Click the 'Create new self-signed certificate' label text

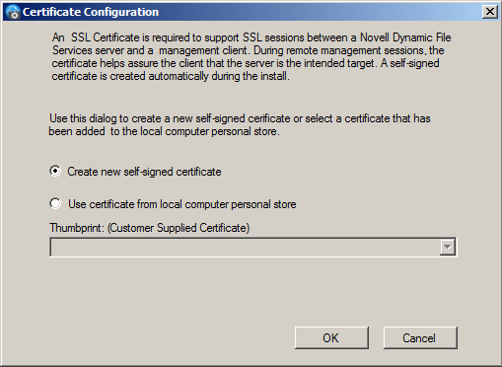point(144,172)
